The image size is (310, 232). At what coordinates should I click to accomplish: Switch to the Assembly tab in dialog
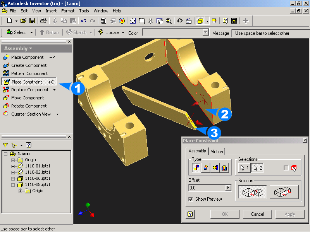coord(197,151)
